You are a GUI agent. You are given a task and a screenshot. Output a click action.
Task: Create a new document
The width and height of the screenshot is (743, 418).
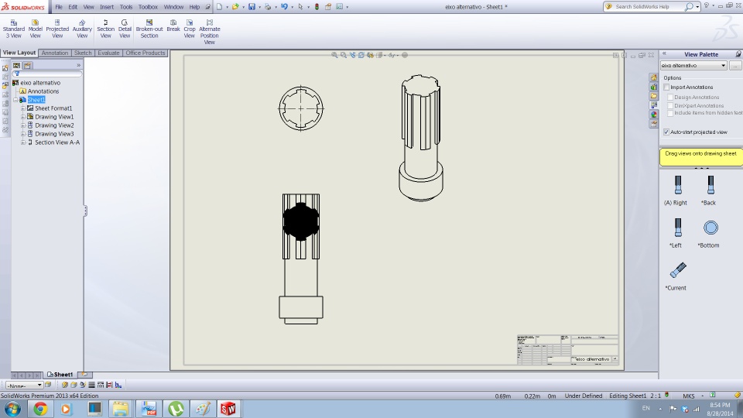(x=219, y=7)
